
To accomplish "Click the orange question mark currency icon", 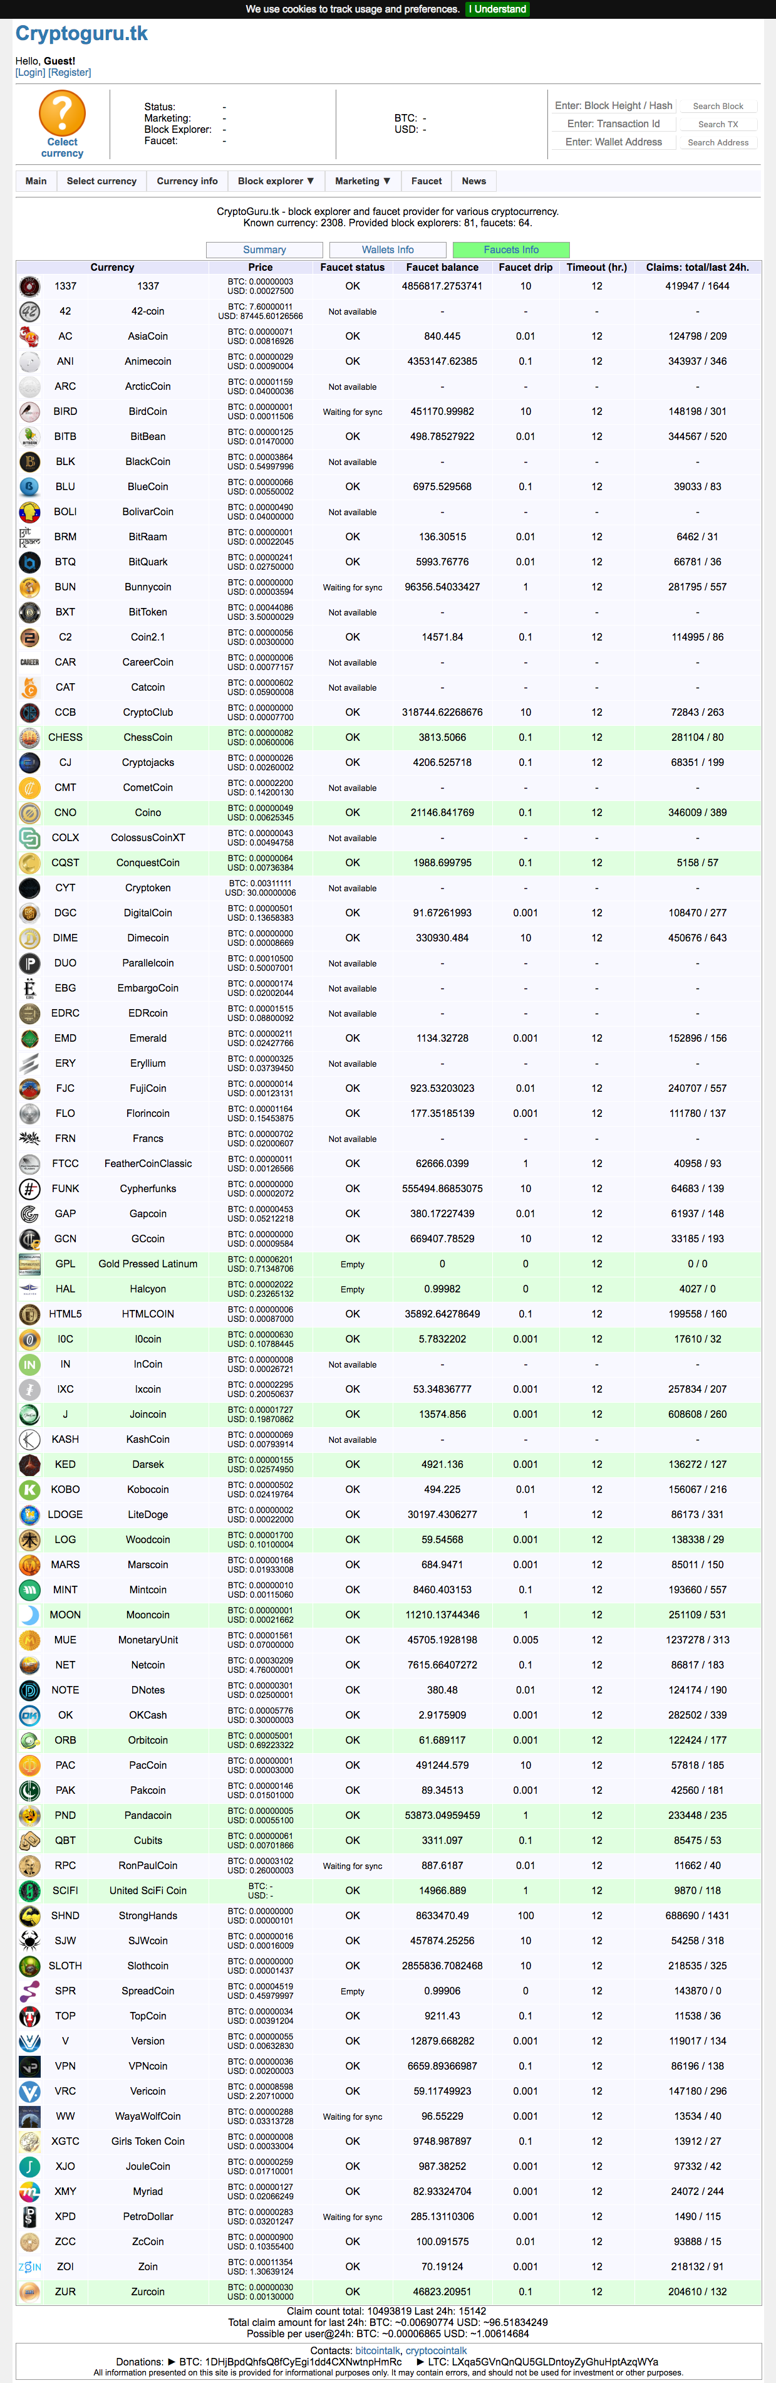I will 62,115.
